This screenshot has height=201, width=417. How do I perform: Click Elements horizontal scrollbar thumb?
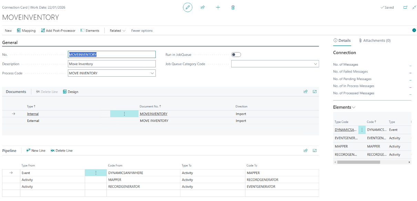coord(358,162)
